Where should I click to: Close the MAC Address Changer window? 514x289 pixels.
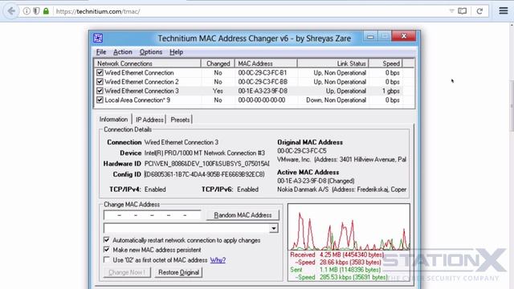[x=404, y=36]
